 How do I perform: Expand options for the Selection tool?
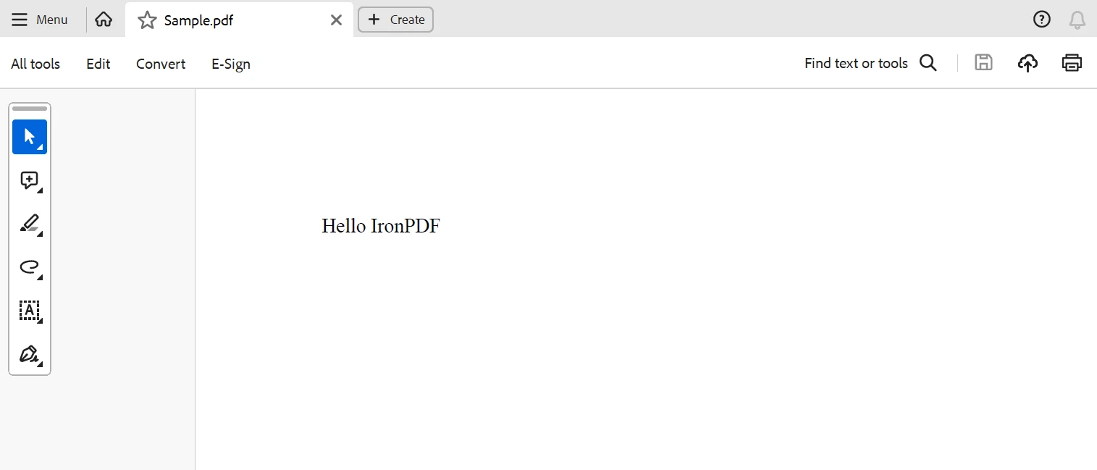tap(41, 148)
